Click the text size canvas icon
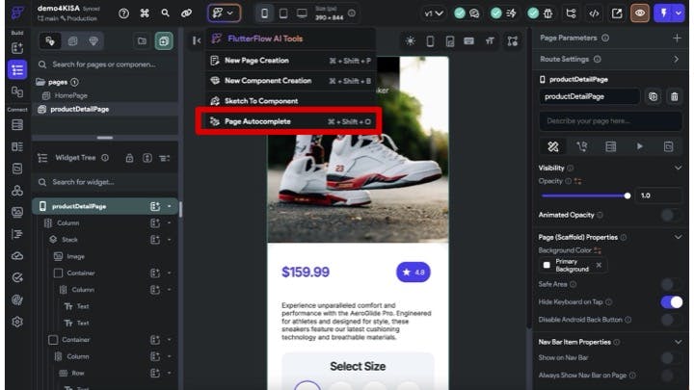This screenshot has width=694, height=390. 490,41
